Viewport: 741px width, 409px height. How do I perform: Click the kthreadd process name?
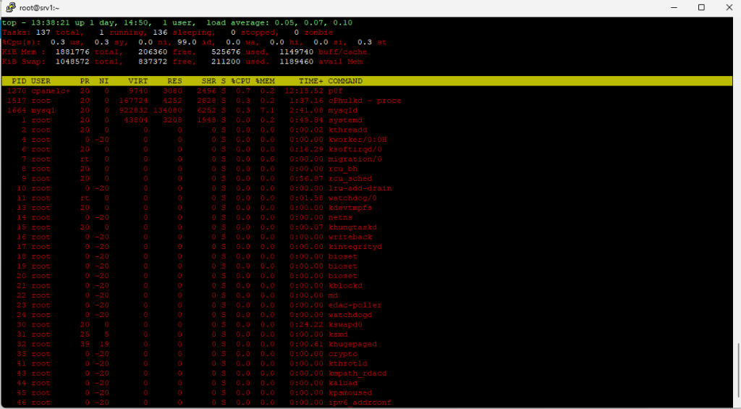348,130
